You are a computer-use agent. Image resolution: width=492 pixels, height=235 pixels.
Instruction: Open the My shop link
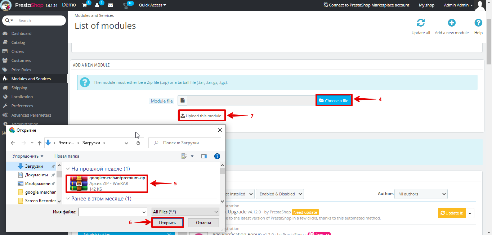point(426,5)
